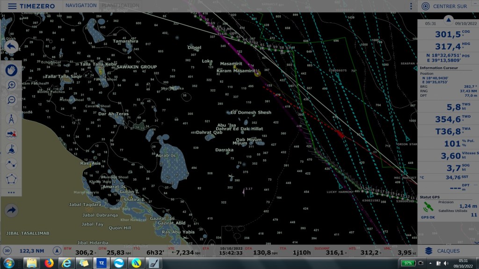Image resolution: width=479 pixels, height=269 pixels.
Task: Click the Redo forward arrow
Action: (x=11, y=211)
